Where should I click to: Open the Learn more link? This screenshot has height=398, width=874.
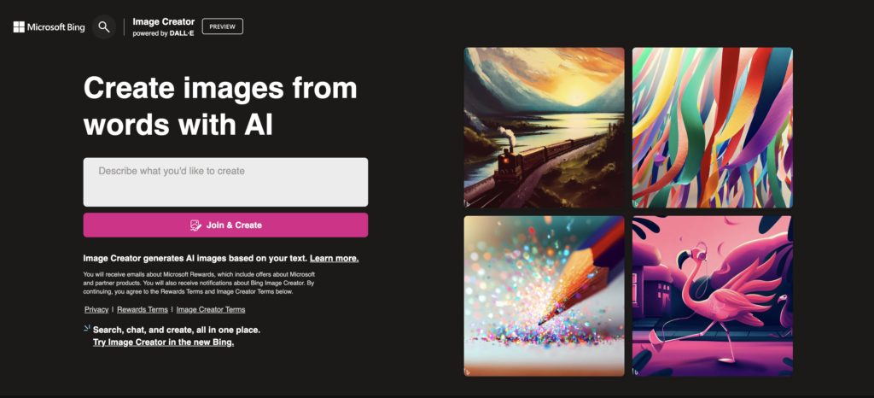(x=335, y=258)
